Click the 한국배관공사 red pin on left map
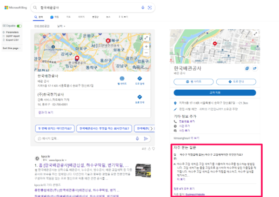The image size is (279, 197). pyautogui.click(x=77, y=58)
